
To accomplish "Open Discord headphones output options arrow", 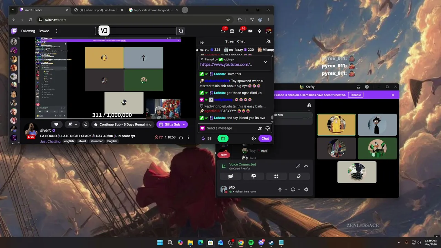I will [299, 189].
